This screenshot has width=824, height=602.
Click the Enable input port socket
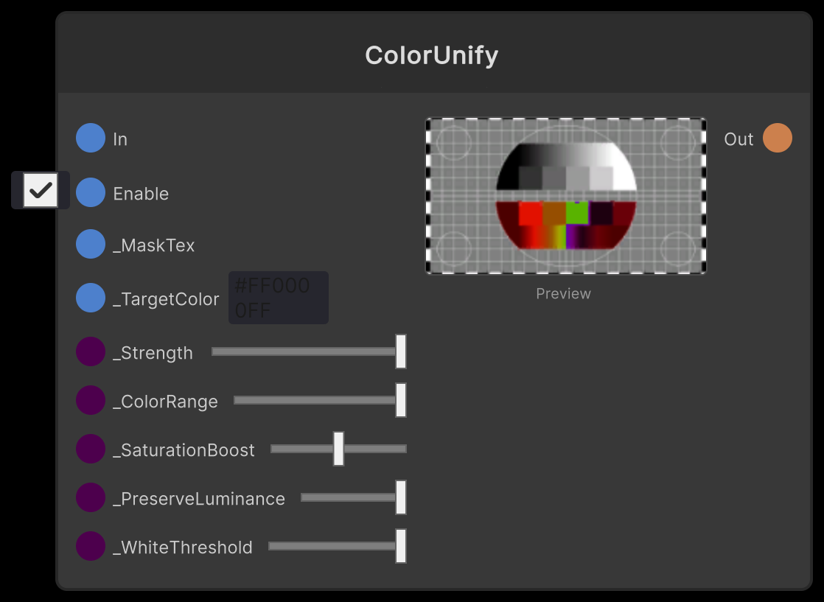[91, 192]
